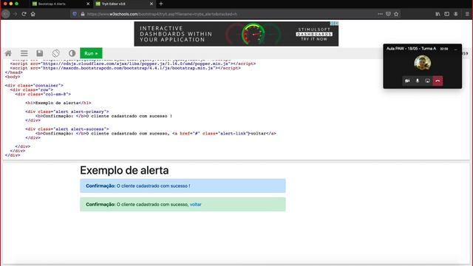Click the 'Aula PAW - 18/05 - Turma A' call title
The width and height of the screenshot is (473, 266).
pos(411,49)
